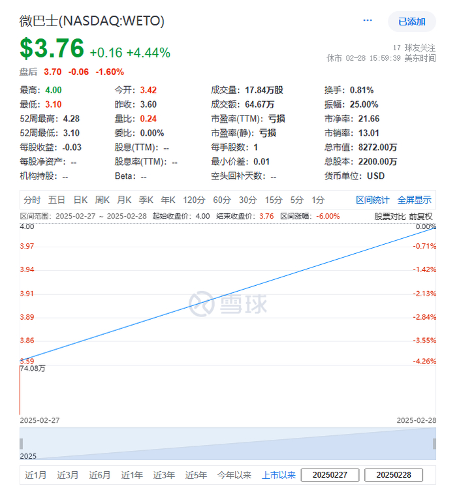Switch chart to 分时 view
The height and width of the screenshot is (492, 457).
[32, 200]
